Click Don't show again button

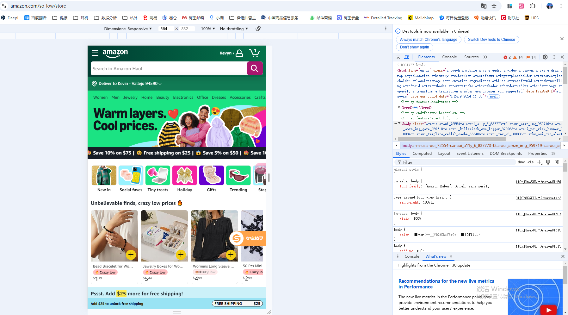click(x=415, y=47)
